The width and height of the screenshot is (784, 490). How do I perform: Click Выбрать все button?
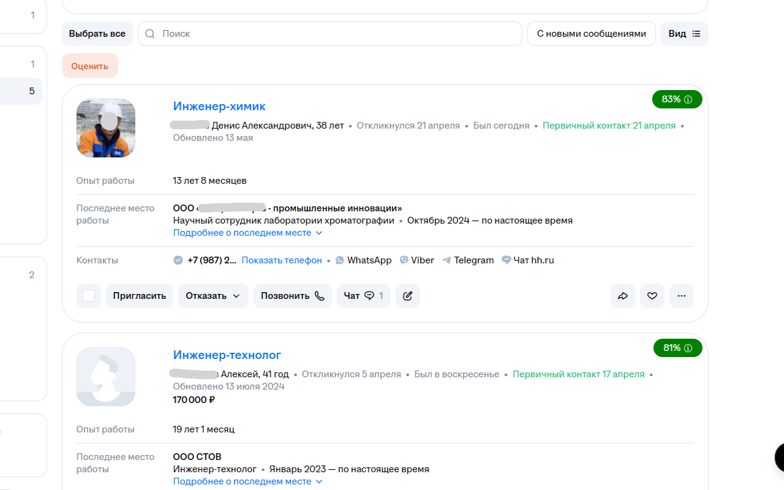(x=97, y=34)
